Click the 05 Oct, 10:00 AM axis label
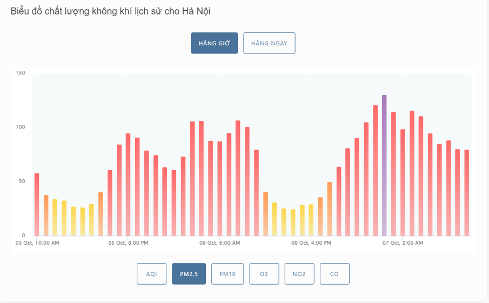The image size is (489, 303). coord(37,243)
